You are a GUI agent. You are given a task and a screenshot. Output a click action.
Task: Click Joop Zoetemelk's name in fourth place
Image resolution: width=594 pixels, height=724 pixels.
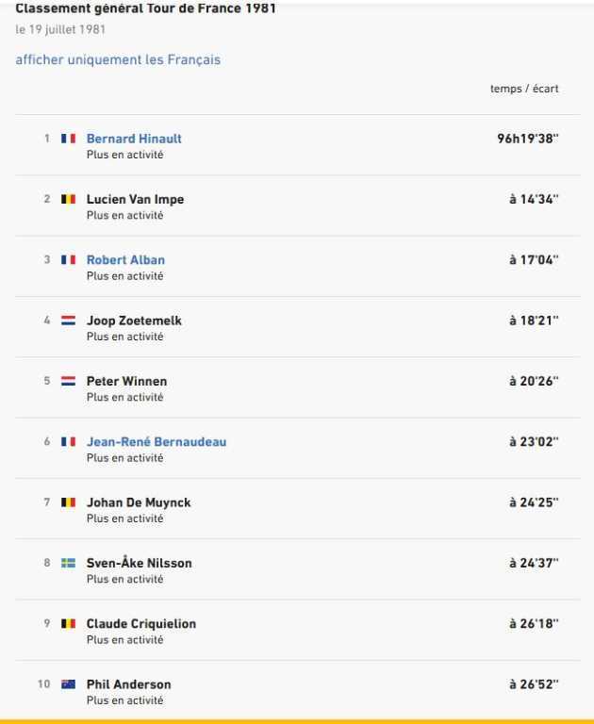pyautogui.click(x=134, y=321)
